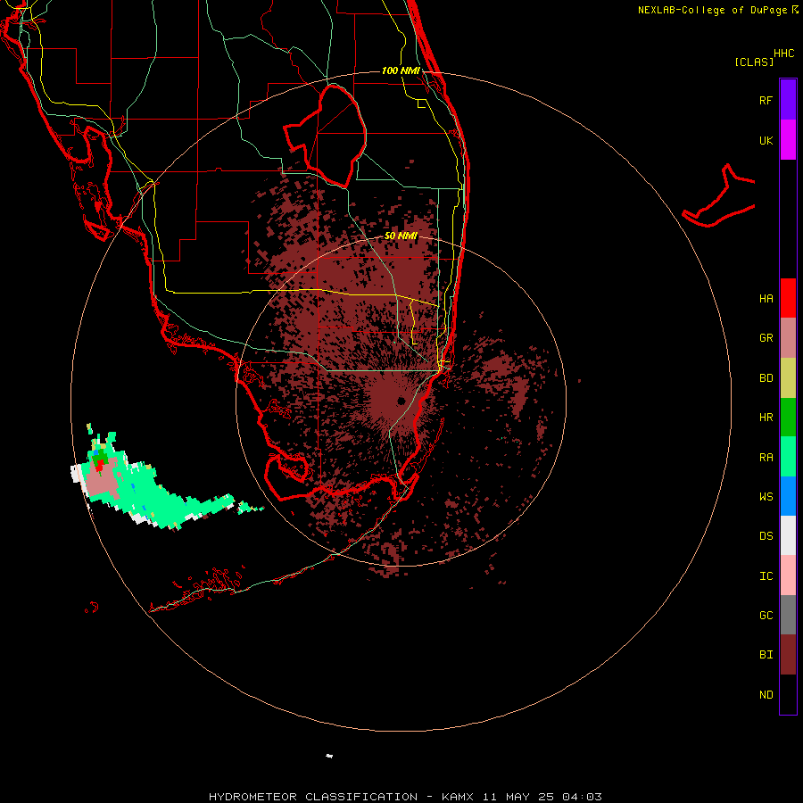
Task: Click the WS blue legend swatch
Action: pos(788,496)
